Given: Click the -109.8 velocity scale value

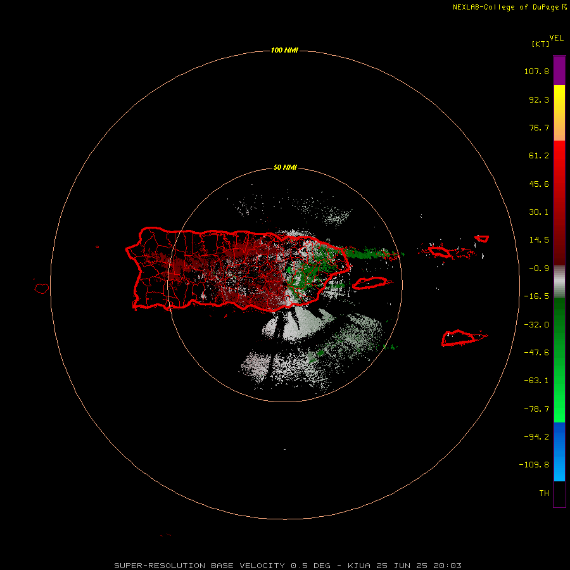Looking at the screenshot, I should click(534, 465).
